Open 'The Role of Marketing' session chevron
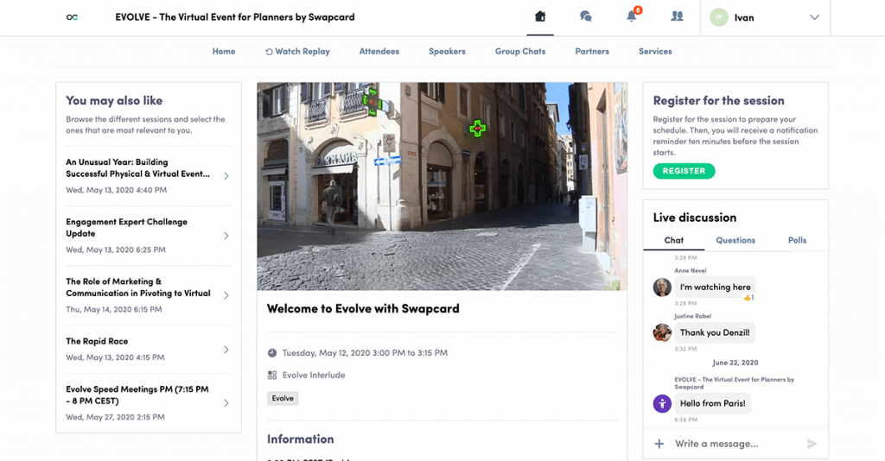The image size is (885, 461). [226, 295]
